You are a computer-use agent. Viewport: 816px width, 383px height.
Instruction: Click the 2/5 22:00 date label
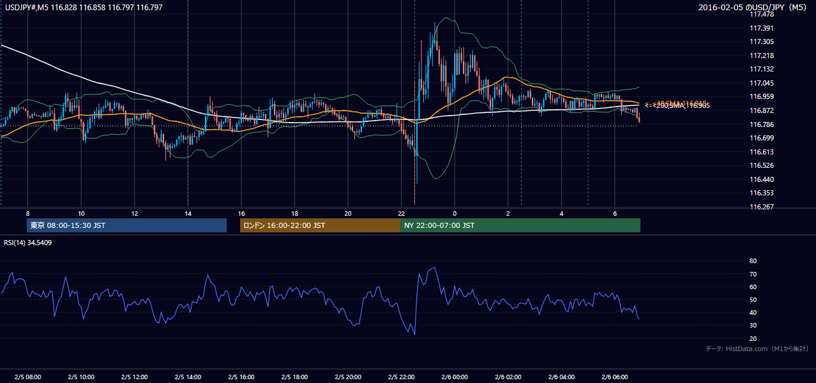pyautogui.click(x=402, y=377)
